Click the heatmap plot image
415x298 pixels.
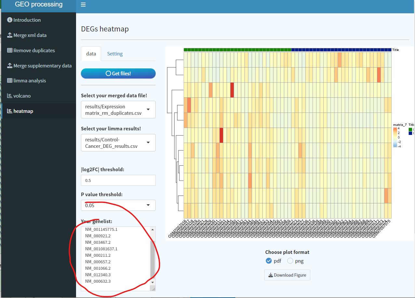tap(290, 144)
